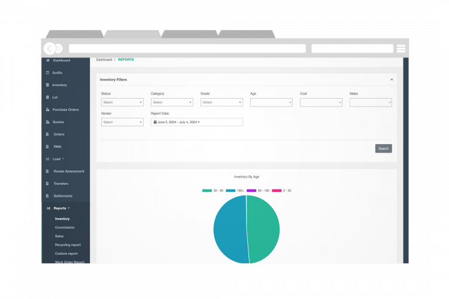This screenshot has width=449, height=299.
Task: Open the Category dropdown
Action: [x=172, y=102]
